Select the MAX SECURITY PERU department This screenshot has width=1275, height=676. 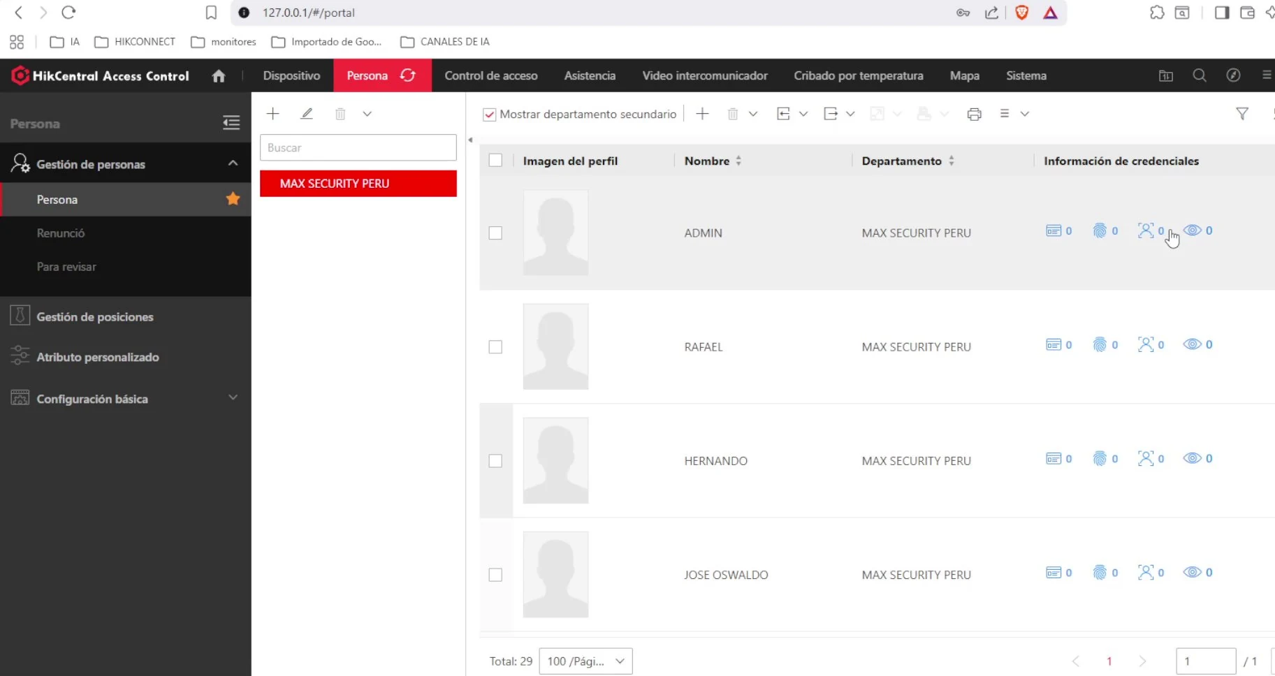click(x=358, y=183)
